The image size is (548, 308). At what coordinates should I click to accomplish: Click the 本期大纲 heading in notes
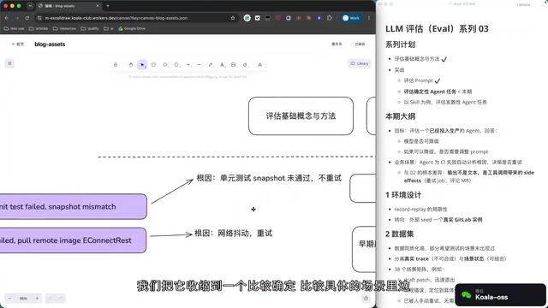pos(400,116)
